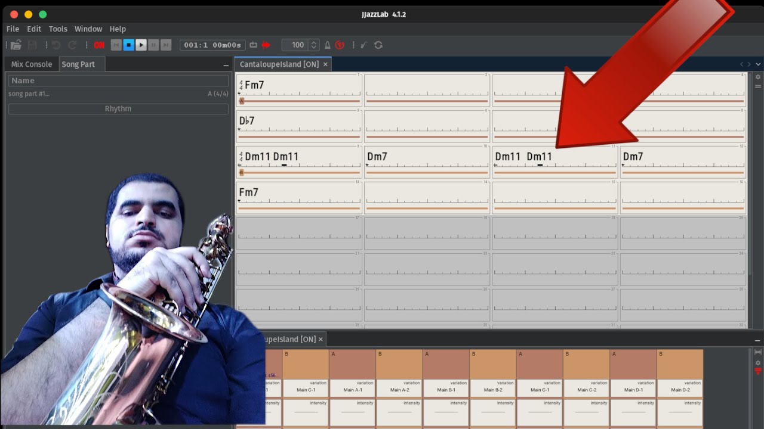The width and height of the screenshot is (764, 429).
Task: Toggle the red precount icon
Action: tap(340, 45)
